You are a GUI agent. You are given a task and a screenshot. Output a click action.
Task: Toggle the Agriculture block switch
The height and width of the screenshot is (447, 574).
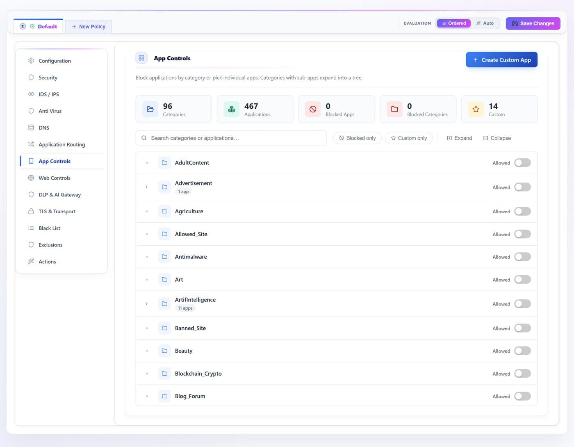tap(522, 211)
